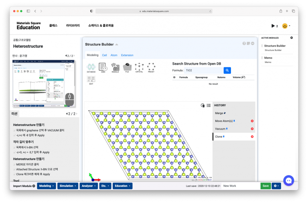Image resolution: width=308 pixels, height=203 pixels.
Task: Open the Analyzer dropdown menu
Action: click(x=88, y=186)
